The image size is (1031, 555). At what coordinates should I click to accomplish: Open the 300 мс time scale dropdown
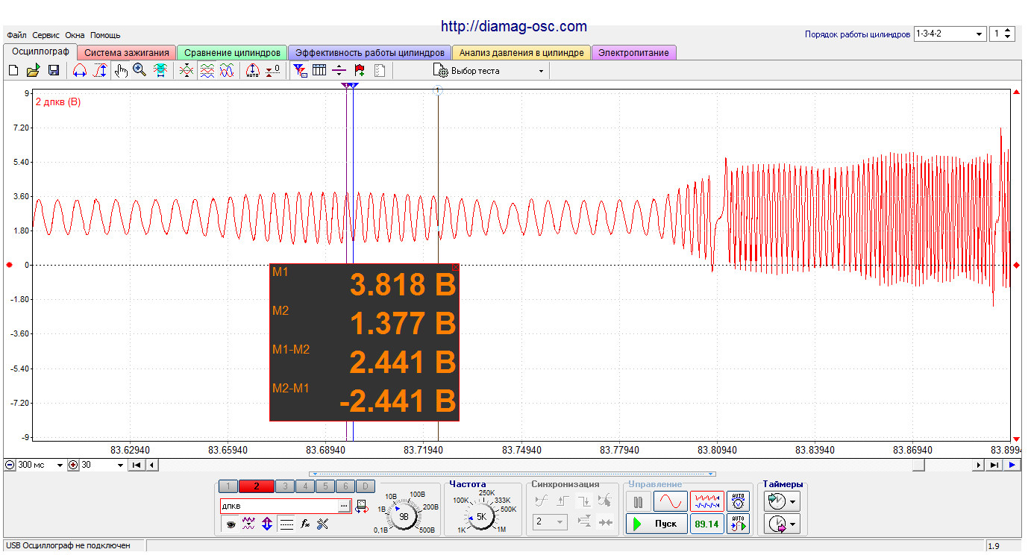(41, 465)
